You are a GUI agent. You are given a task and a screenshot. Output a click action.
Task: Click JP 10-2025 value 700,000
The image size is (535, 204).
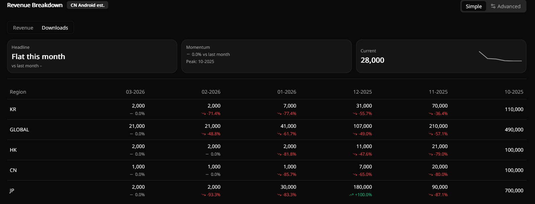click(513, 190)
